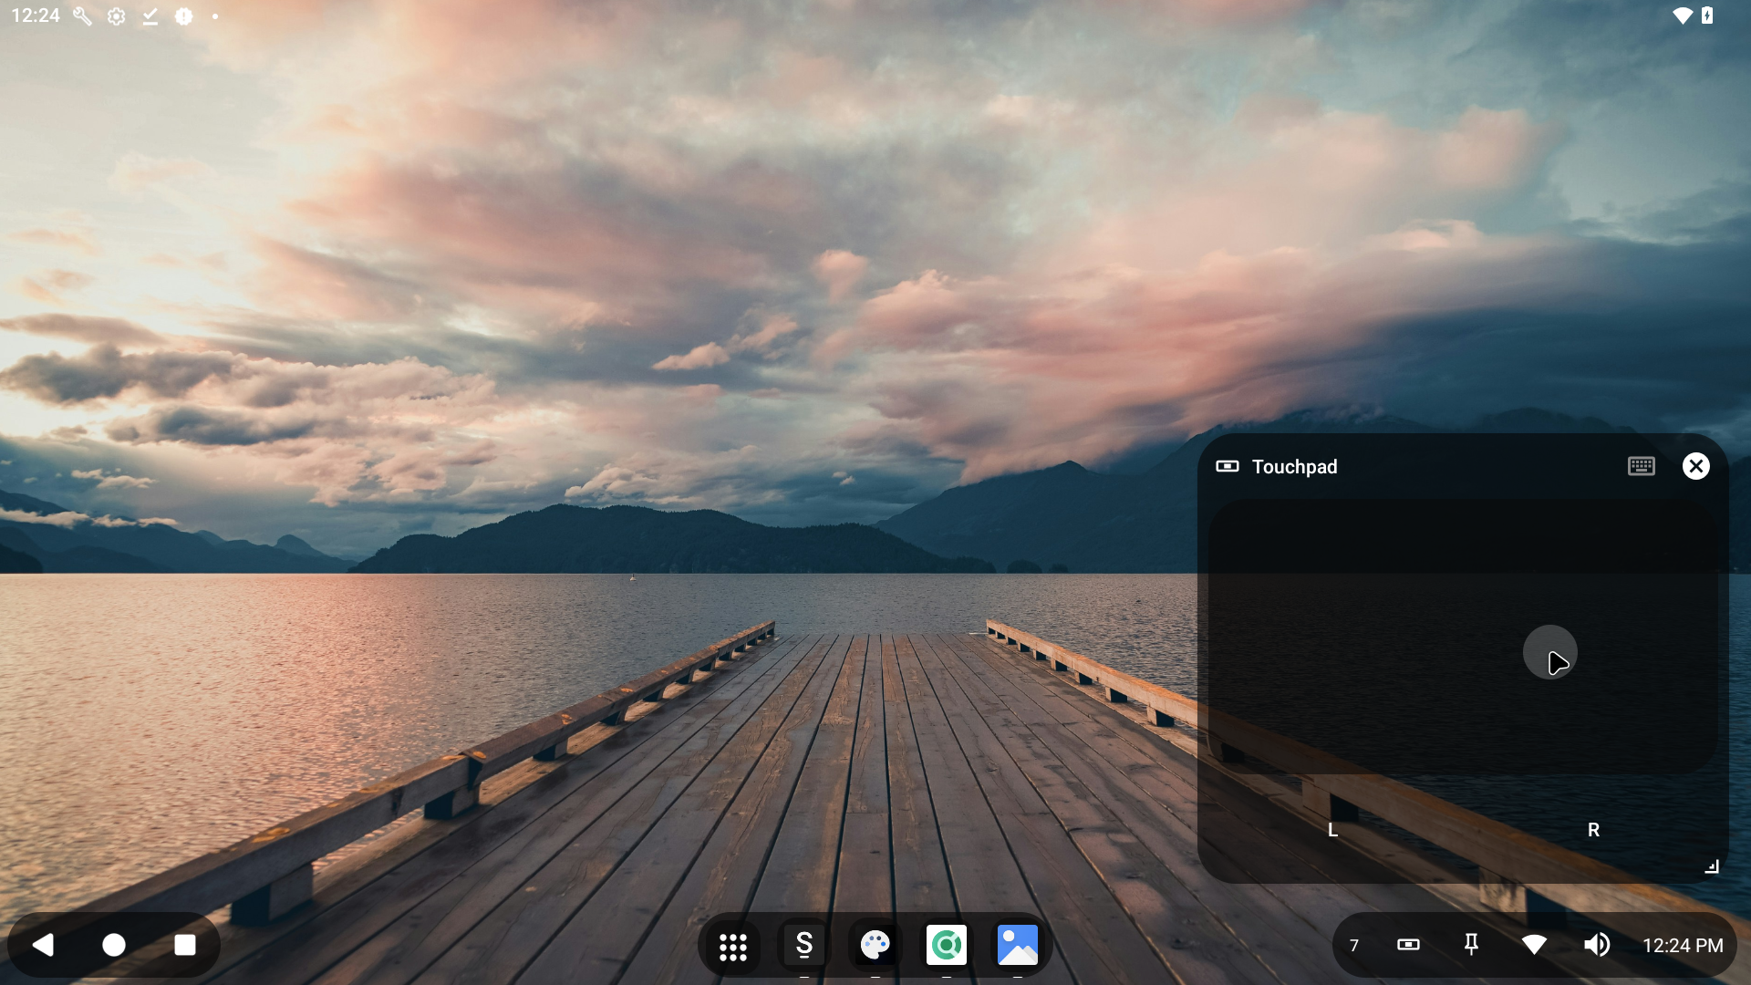Open notification count 7 indicator
The height and width of the screenshot is (985, 1751).
click(x=1354, y=946)
